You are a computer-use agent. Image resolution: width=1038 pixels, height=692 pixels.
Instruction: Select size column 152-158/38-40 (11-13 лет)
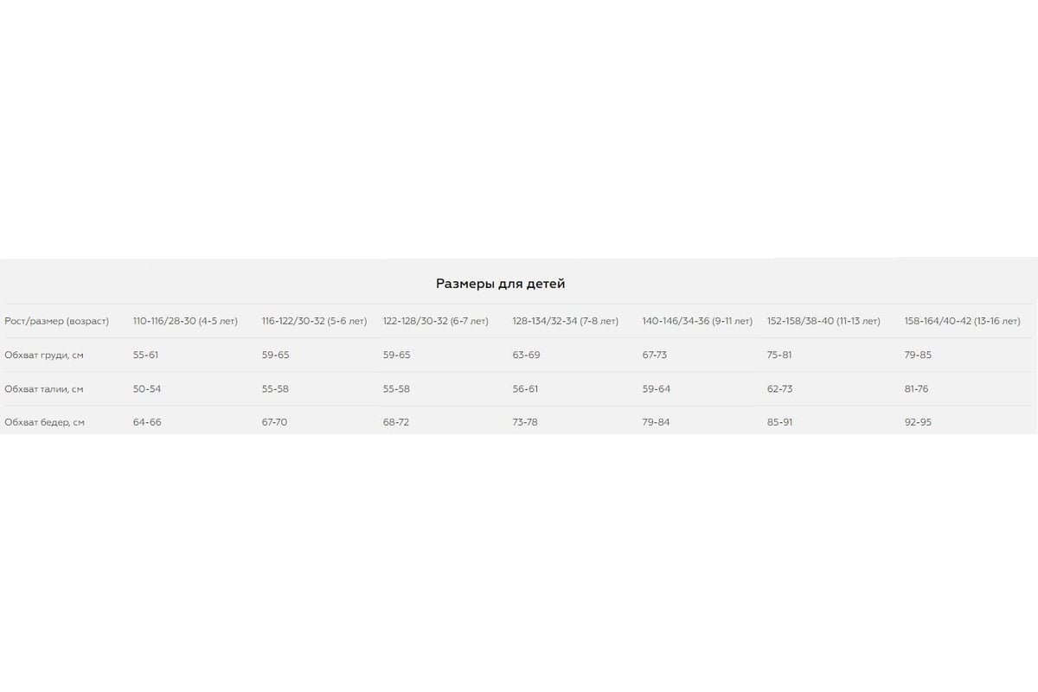tap(823, 321)
